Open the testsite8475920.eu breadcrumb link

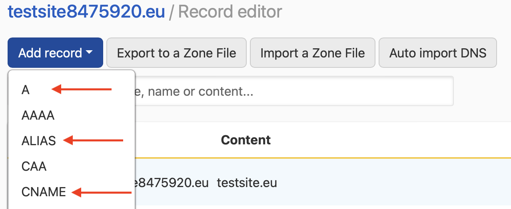[86, 12]
